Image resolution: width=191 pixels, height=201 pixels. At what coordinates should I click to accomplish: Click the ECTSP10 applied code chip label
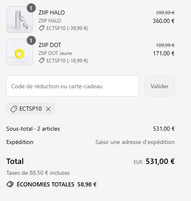pos(30,109)
